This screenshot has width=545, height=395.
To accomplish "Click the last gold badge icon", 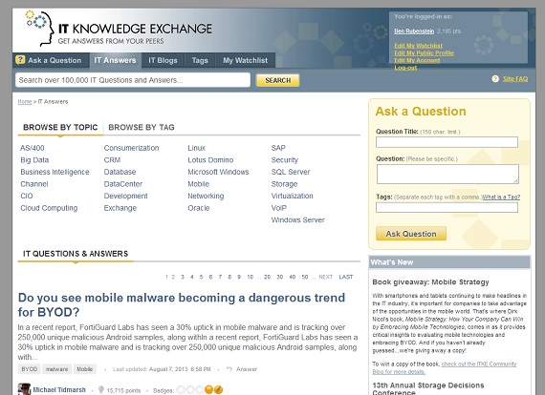I will tap(218, 390).
